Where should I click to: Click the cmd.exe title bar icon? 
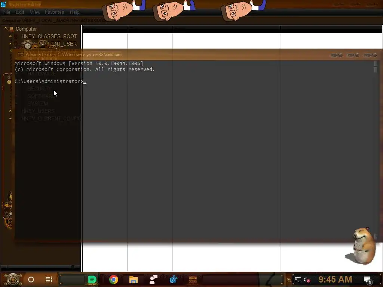click(x=20, y=55)
